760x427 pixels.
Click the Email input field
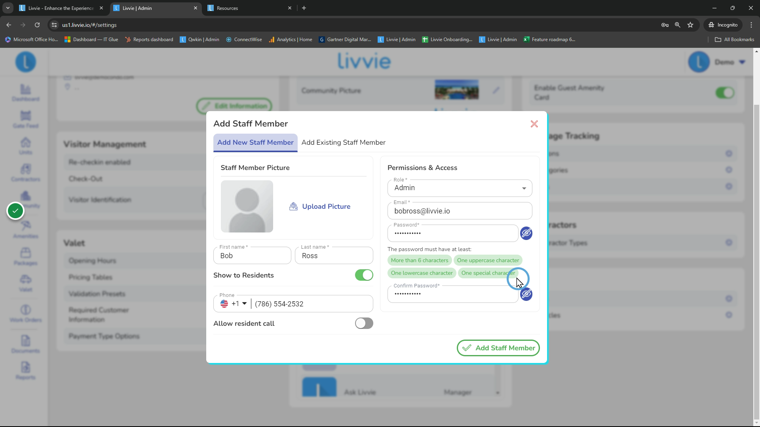pos(460,211)
